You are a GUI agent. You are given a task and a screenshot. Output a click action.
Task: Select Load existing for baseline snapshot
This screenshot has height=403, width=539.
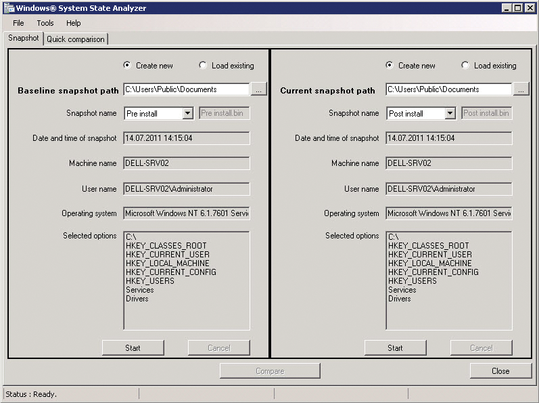pos(203,66)
